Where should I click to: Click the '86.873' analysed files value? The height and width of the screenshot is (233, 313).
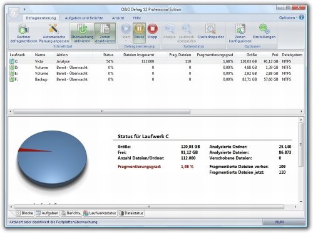click(x=285, y=152)
